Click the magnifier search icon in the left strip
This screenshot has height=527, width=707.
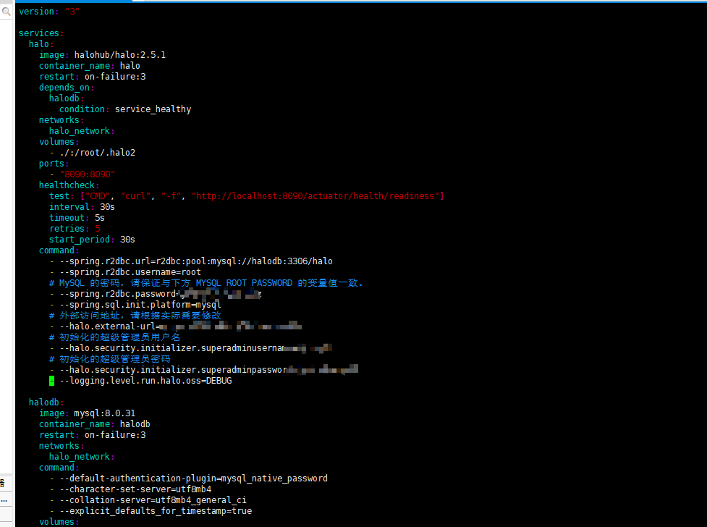tap(6, 12)
